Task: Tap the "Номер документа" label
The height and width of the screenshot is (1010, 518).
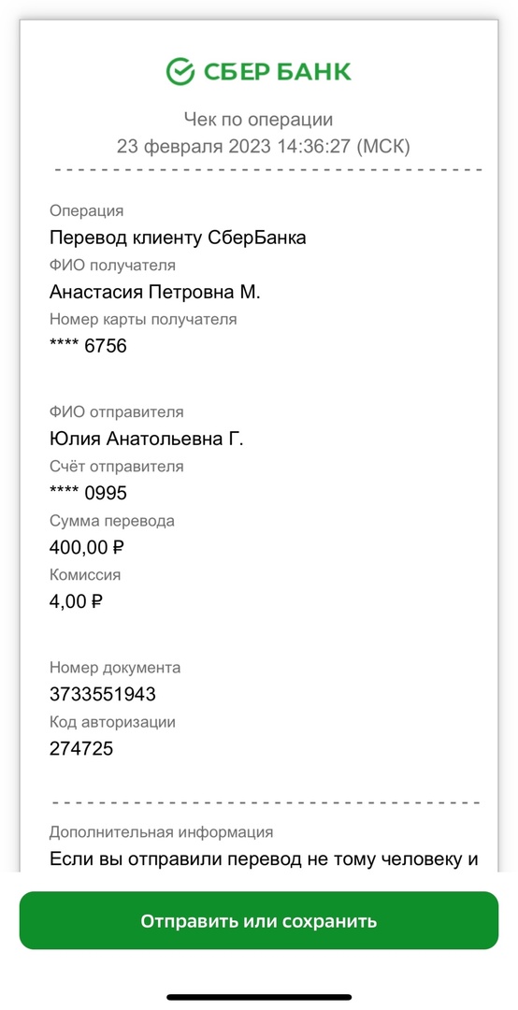Action: 115,668
